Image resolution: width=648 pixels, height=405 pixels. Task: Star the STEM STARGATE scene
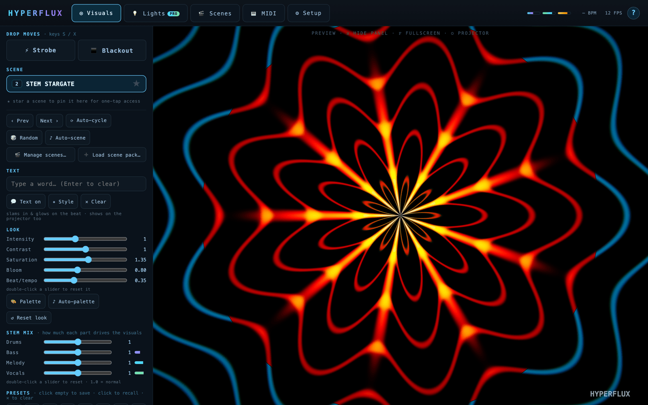[136, 83]
